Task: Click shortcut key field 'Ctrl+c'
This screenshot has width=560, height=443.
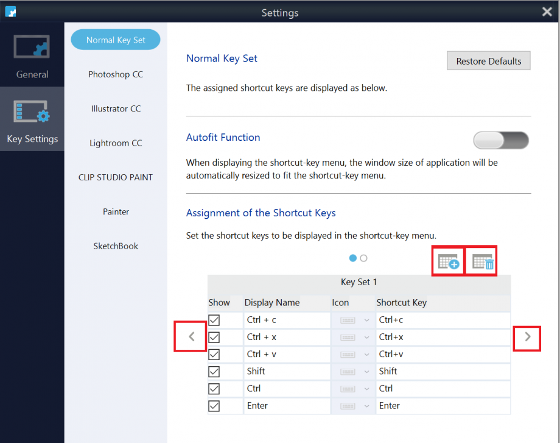Action: pyautogui.click(x=443, y=320)
